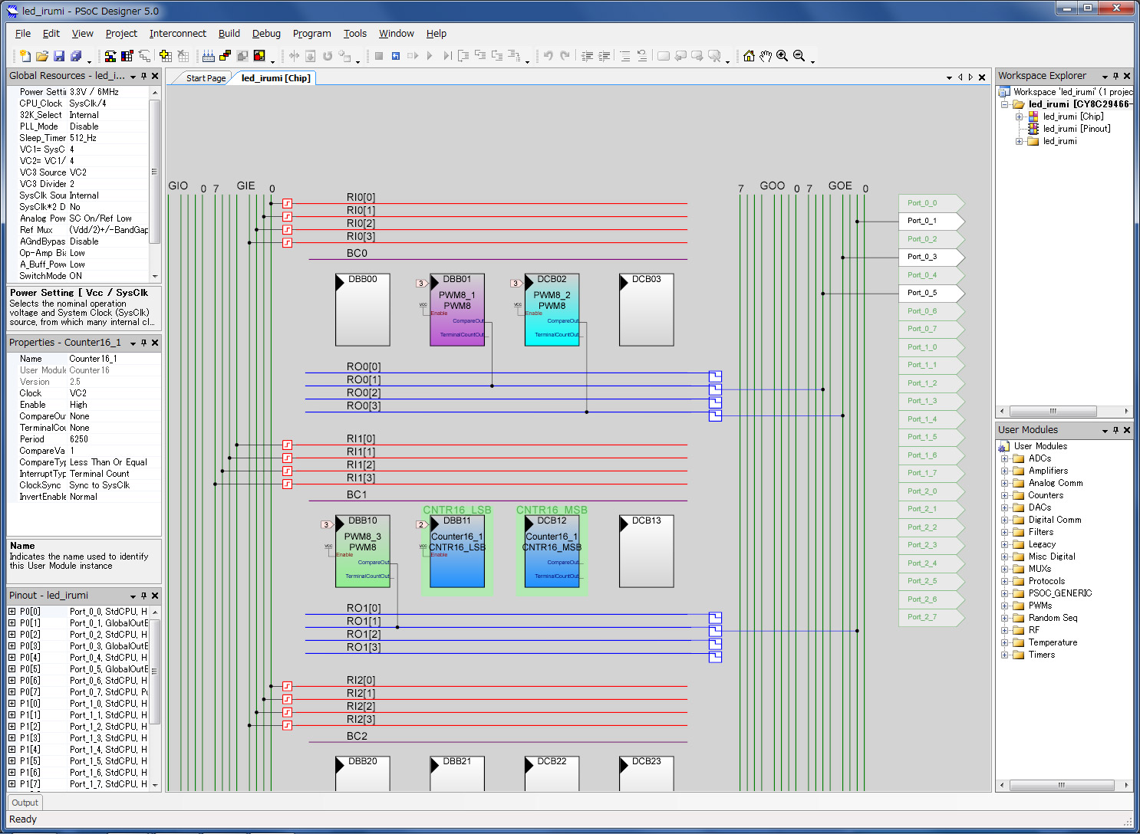The width and height of the screenshot is (1140, 834).
Task: Click the New Project toolbar icon
Action: tap(25, 56)
